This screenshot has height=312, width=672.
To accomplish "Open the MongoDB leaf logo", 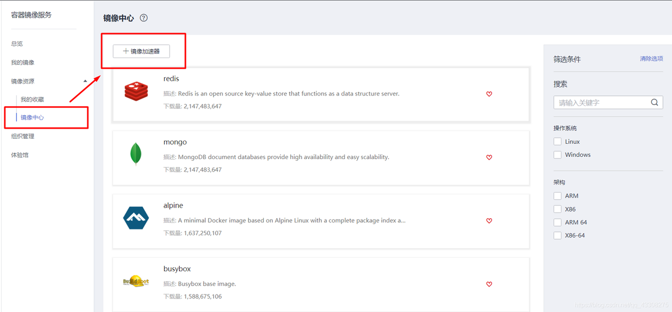I will pos(136,154).
